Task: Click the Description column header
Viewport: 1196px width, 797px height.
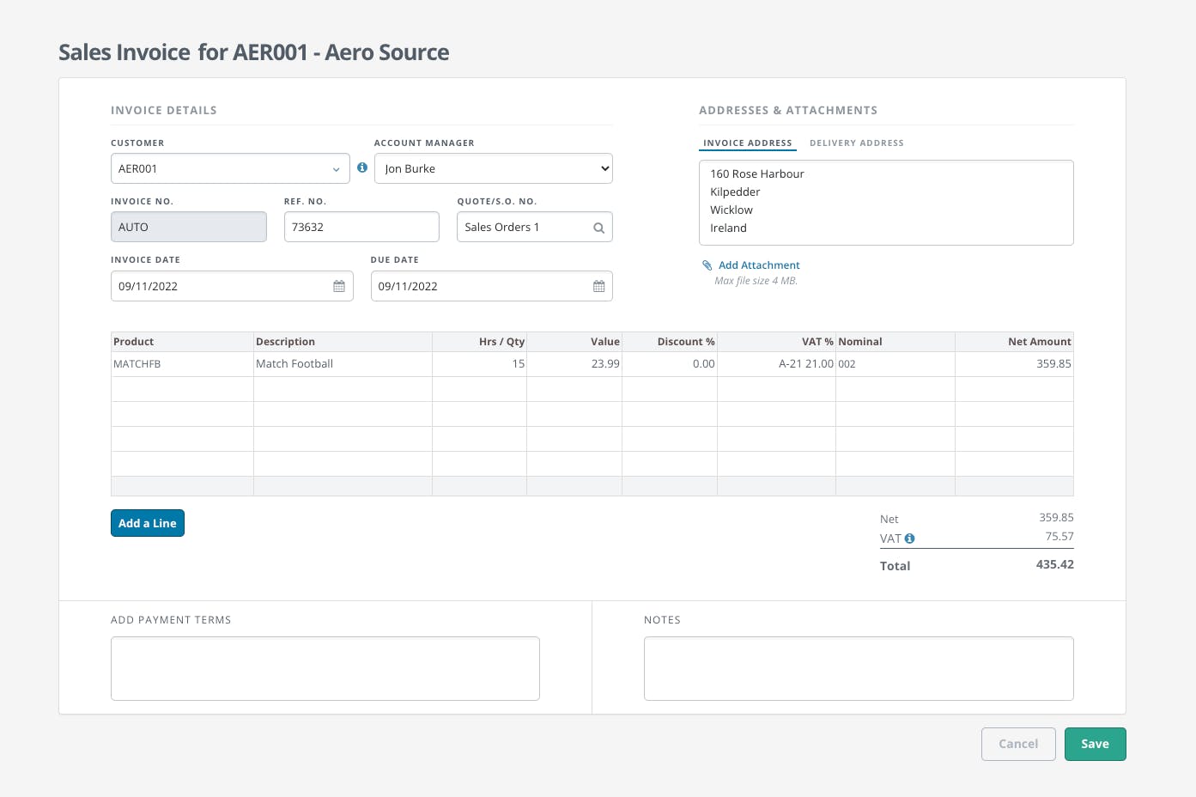Action: point(343,342)
